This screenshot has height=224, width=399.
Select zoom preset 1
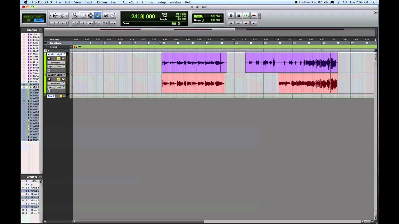51,23
